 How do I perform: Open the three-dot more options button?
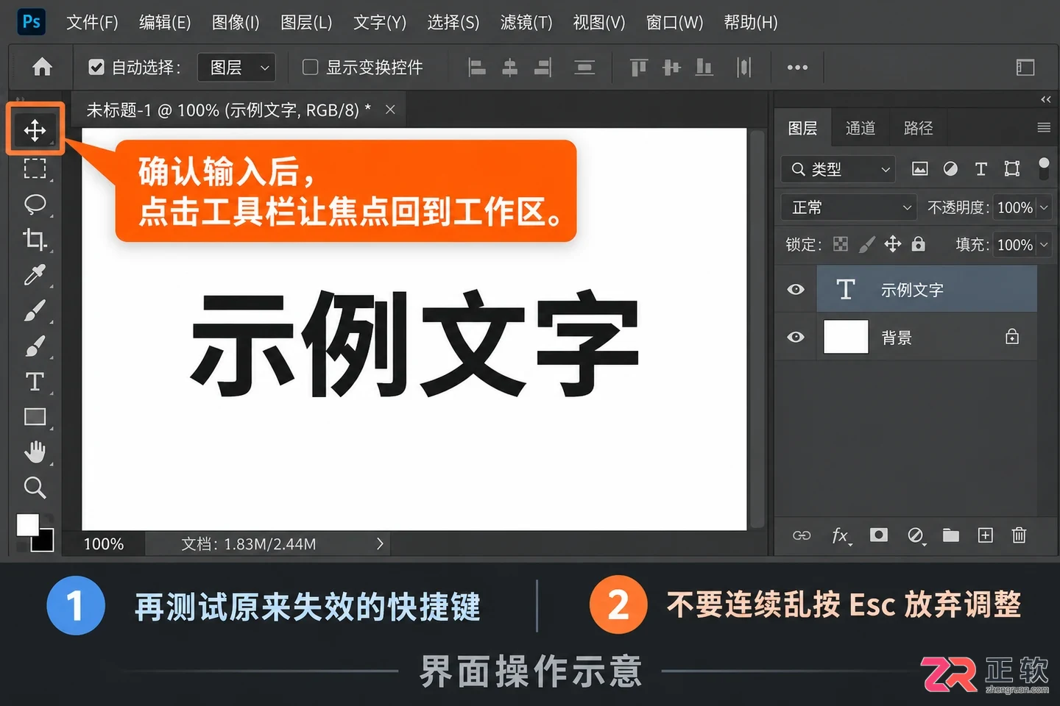[x=797, y=67]
